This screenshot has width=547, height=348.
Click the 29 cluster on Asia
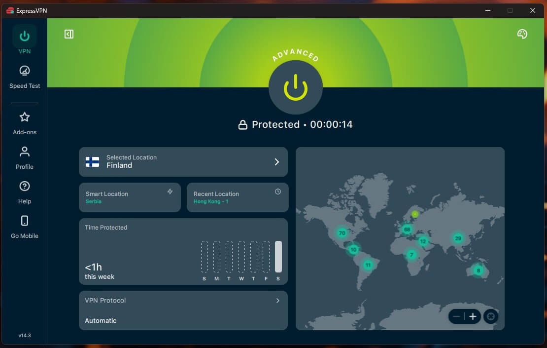click(458, 238)
